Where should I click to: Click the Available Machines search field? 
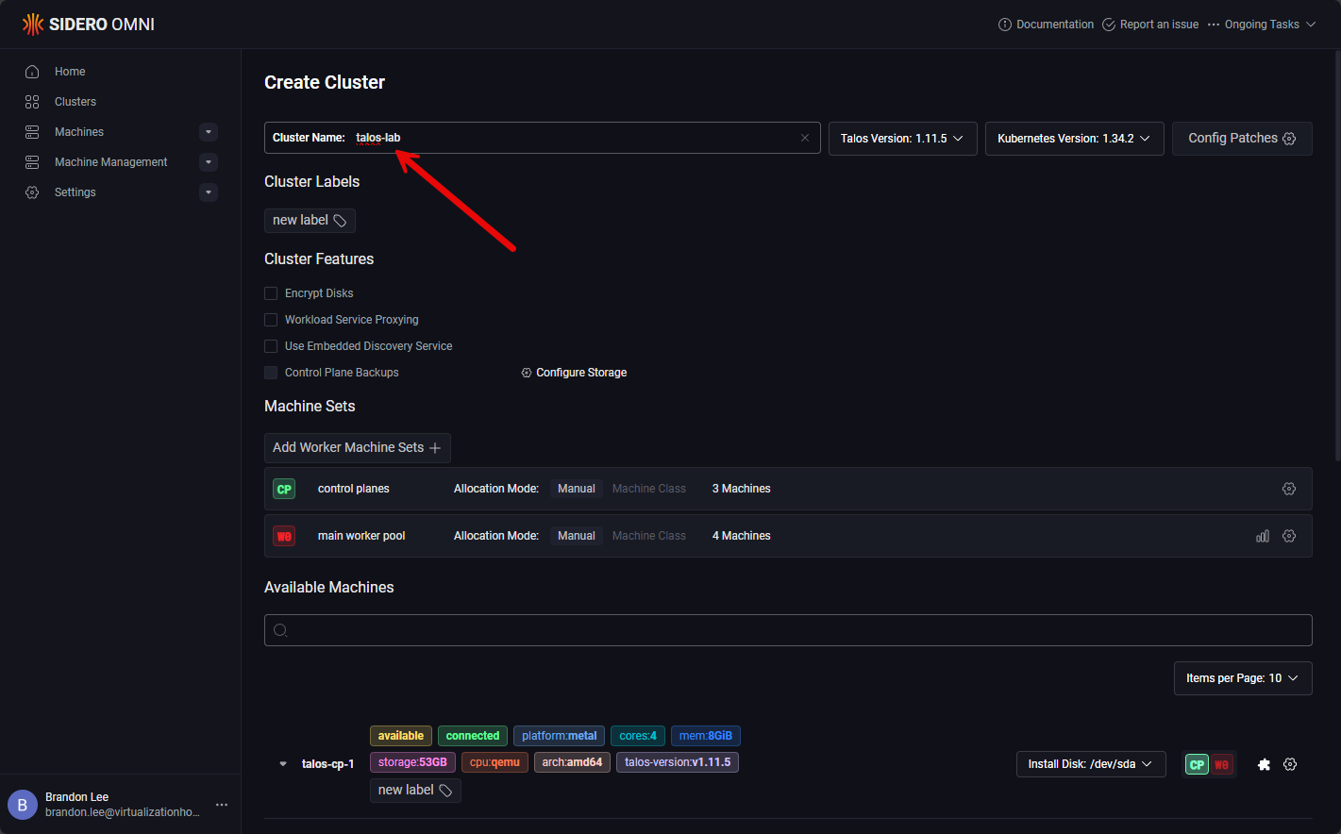(788, 630)
